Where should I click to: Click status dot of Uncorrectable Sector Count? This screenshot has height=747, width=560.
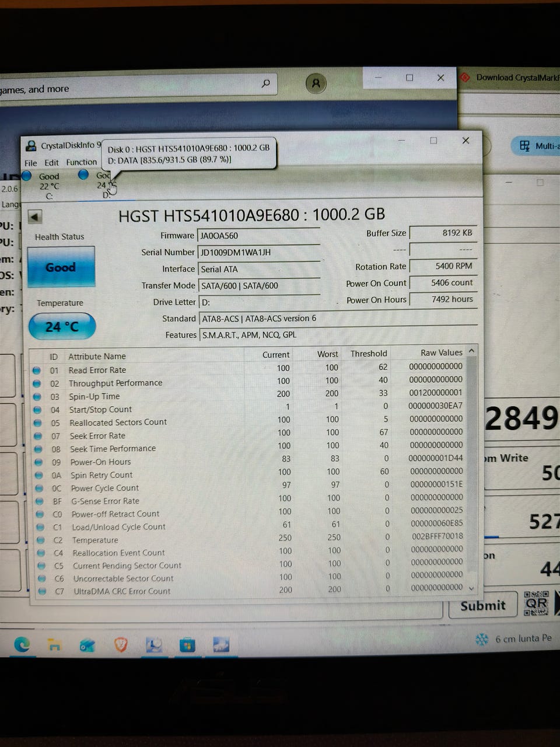coord(41,578)
